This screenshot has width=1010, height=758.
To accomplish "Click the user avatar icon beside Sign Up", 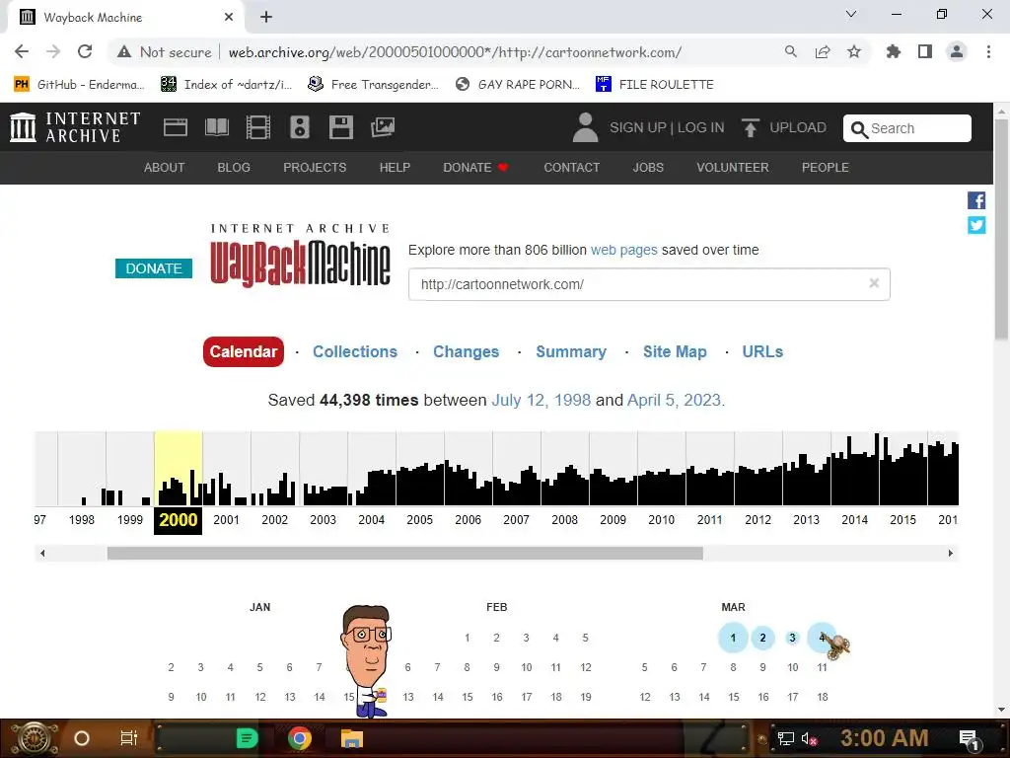I will pos(585,127).
